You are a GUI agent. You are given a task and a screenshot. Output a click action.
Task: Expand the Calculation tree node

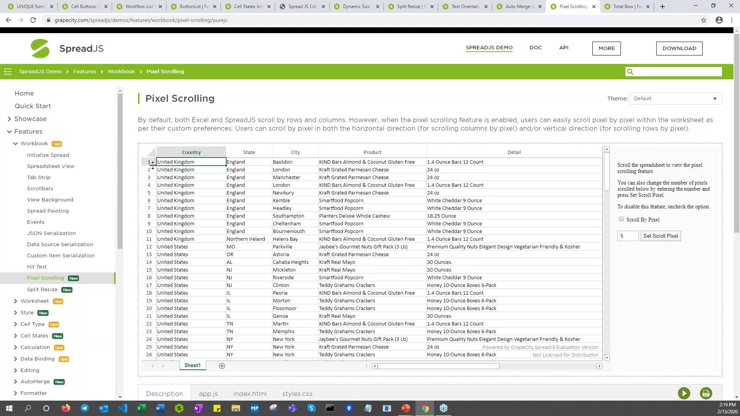(x=15, y=347)
